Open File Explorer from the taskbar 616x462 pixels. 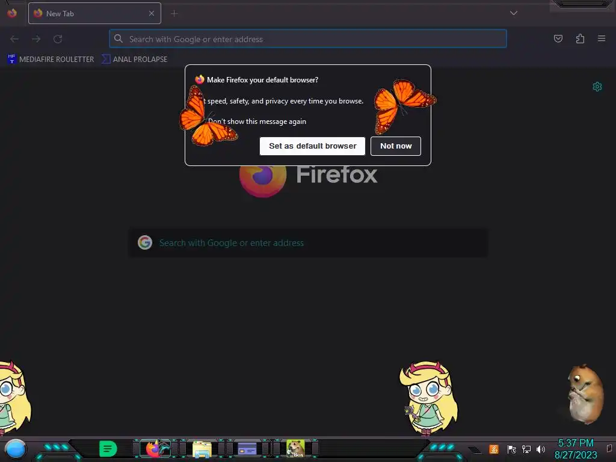(x=202, y=449)
